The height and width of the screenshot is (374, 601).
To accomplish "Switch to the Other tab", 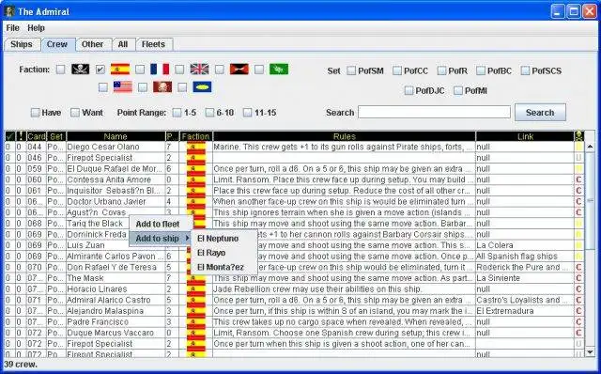I will click(x=92, y=44).
